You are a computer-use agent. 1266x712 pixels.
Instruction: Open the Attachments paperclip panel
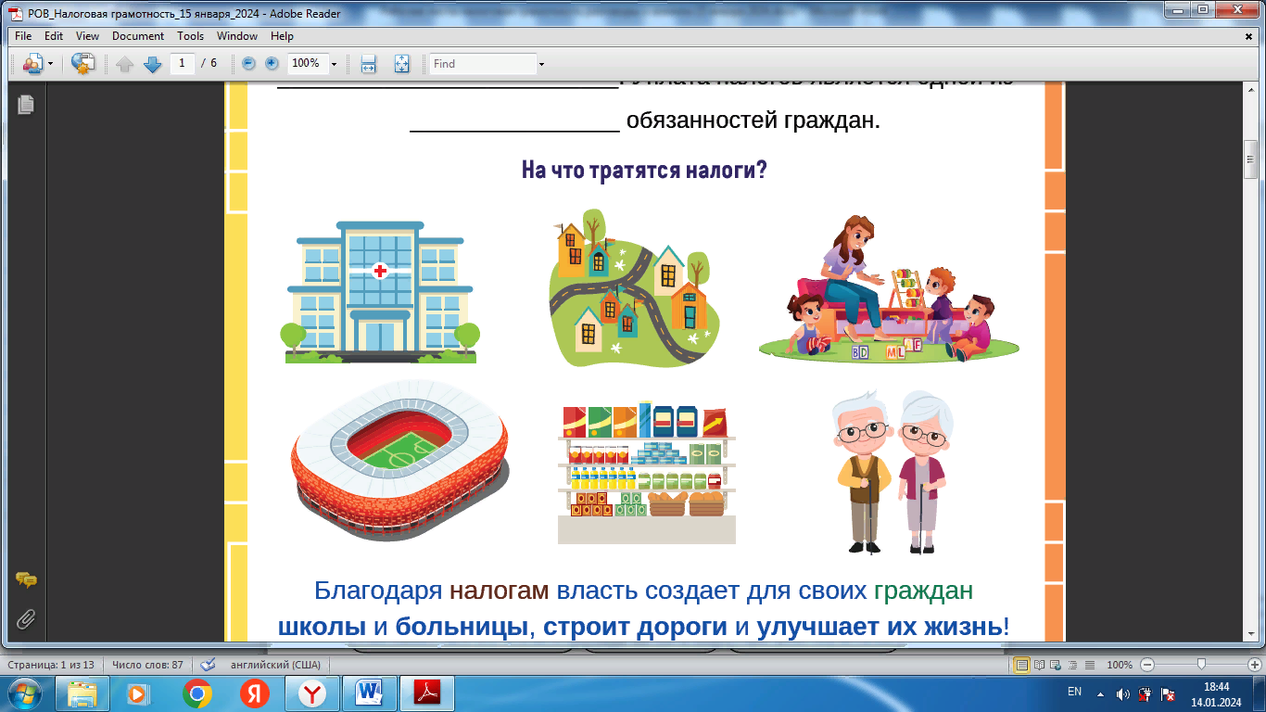tap(26, 618)
